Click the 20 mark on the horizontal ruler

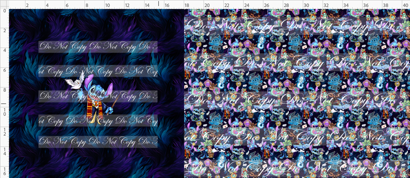[207, 6]
